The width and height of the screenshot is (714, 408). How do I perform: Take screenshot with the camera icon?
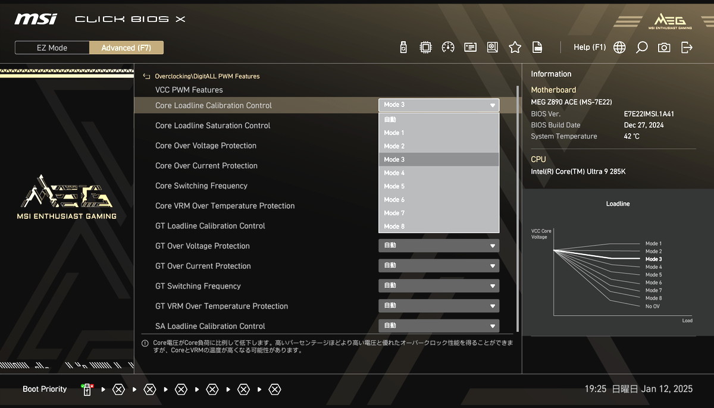click(x=664, y=48)
